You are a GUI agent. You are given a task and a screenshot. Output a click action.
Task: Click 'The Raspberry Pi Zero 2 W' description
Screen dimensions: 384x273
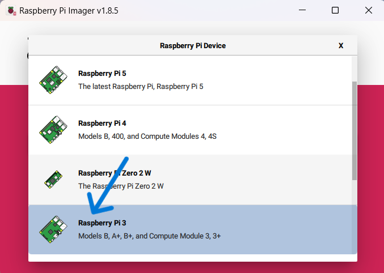pos(121,186)
